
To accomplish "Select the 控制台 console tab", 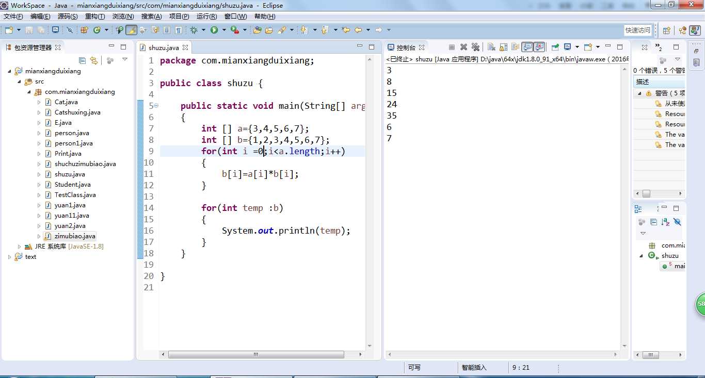I will (x=406, y=47).
